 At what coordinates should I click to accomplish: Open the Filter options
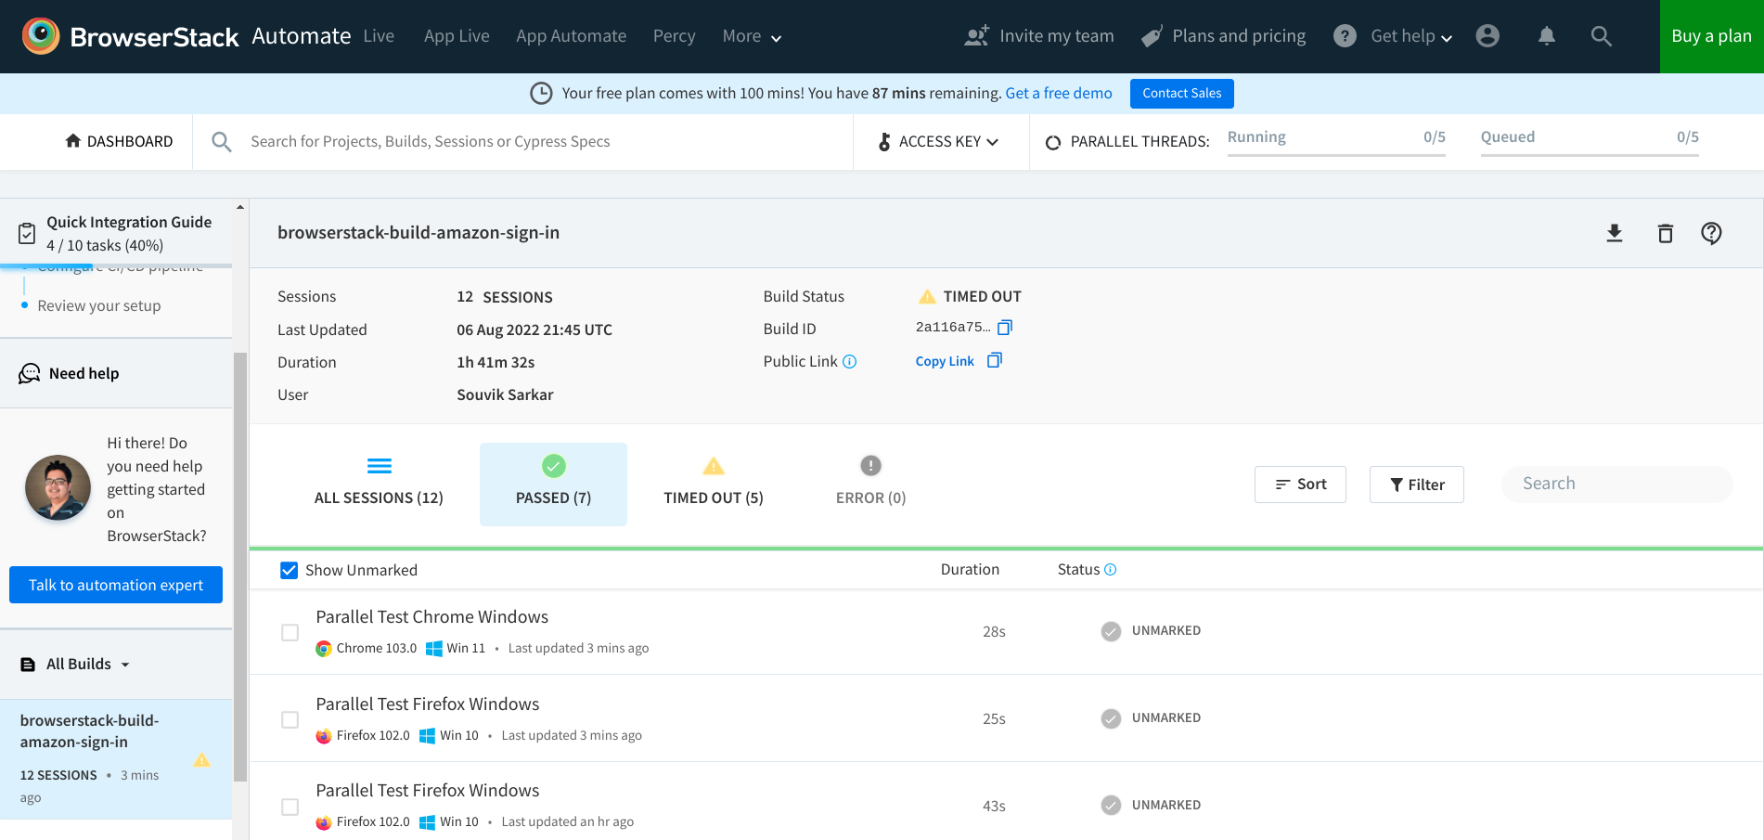coord(1417,485)
